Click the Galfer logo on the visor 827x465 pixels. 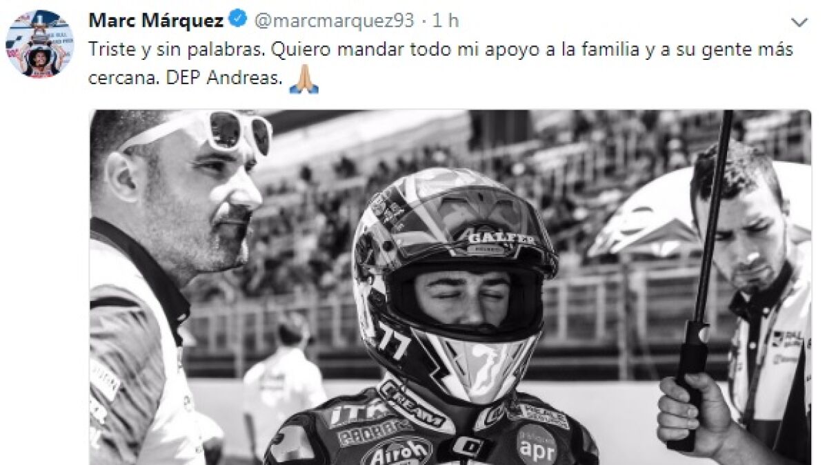[500, 238]
